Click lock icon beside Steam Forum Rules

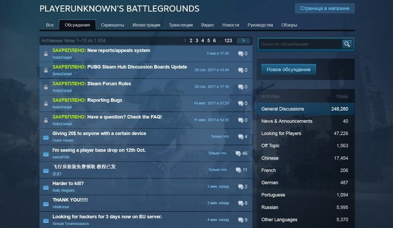46,87
